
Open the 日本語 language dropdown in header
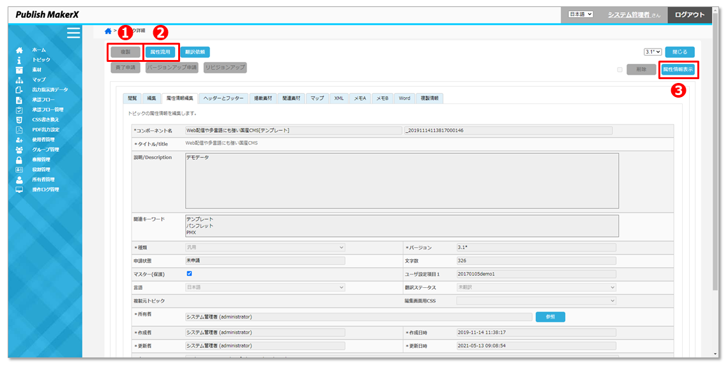(581, 14)
